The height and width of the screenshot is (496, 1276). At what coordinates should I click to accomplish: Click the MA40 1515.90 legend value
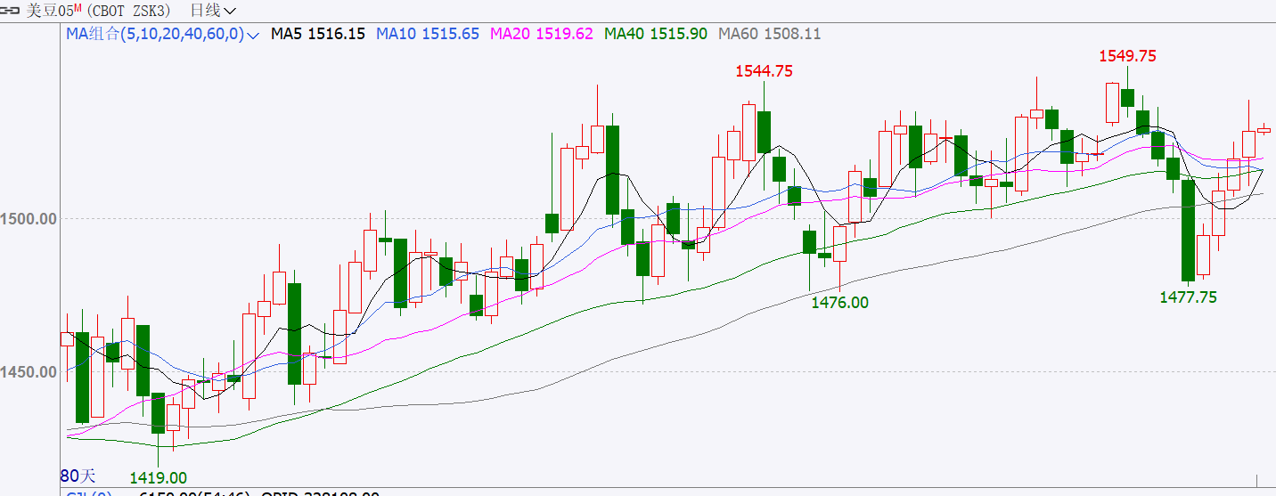click(656, 34)
